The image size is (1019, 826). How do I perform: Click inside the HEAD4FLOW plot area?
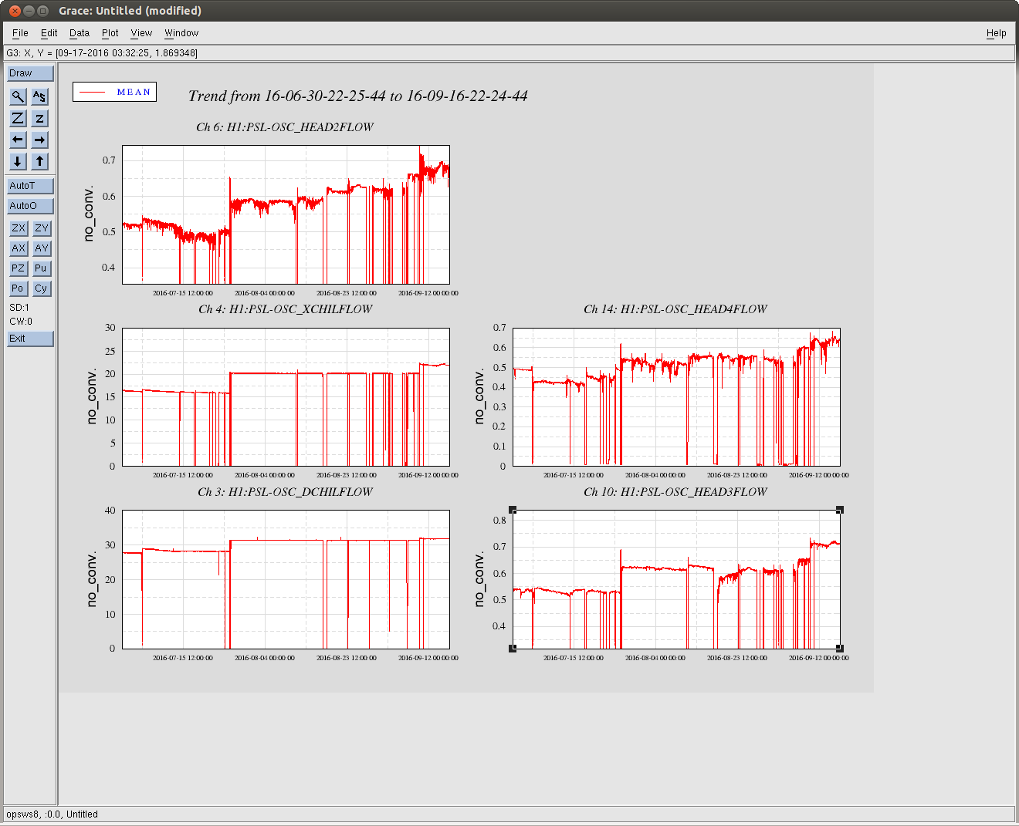[676, 397]
